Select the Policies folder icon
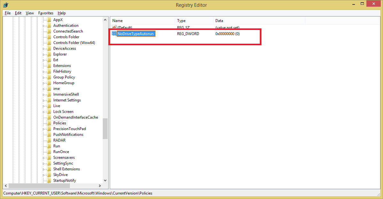 (49, 123)
